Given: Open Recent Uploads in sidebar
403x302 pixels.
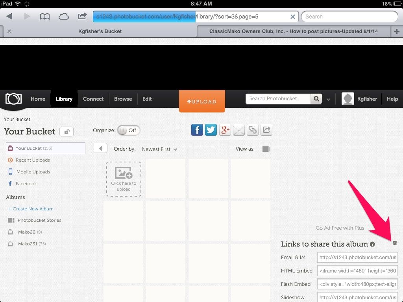Looking at the screenshot, I should pyautogui.click(x=33, y=160).
